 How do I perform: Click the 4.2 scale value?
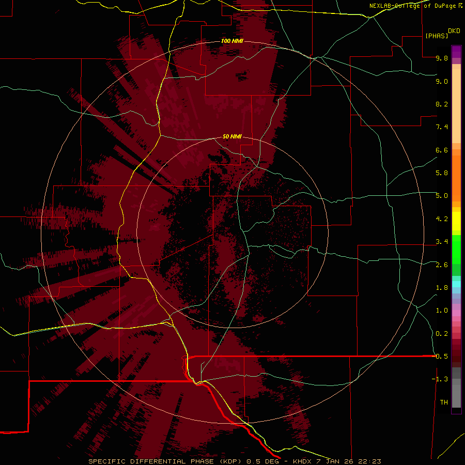click(x=442, y=219)
